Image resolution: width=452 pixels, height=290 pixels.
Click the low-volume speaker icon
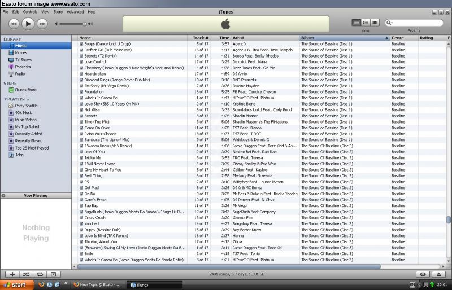tap(57, 24)
